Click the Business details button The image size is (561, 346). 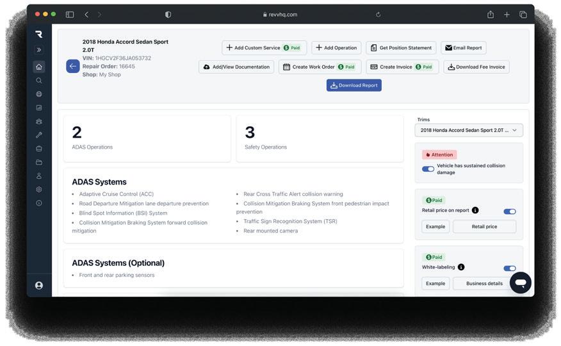484,283
